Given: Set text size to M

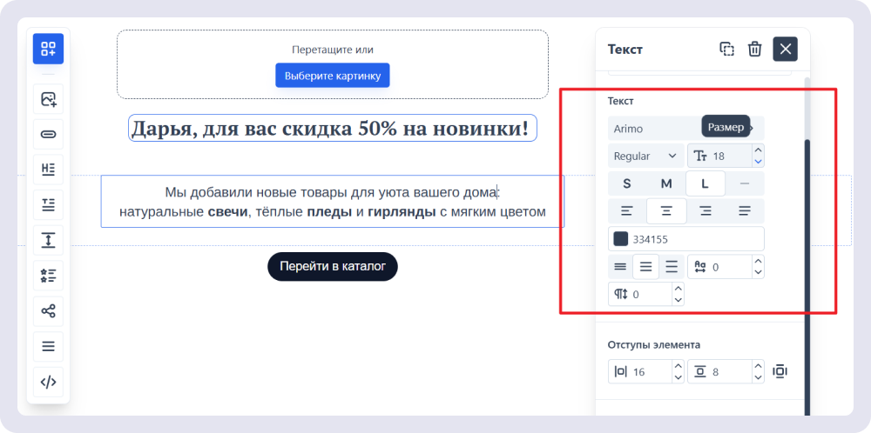Looking at the screenshot, I should click(x=666, y=183).
